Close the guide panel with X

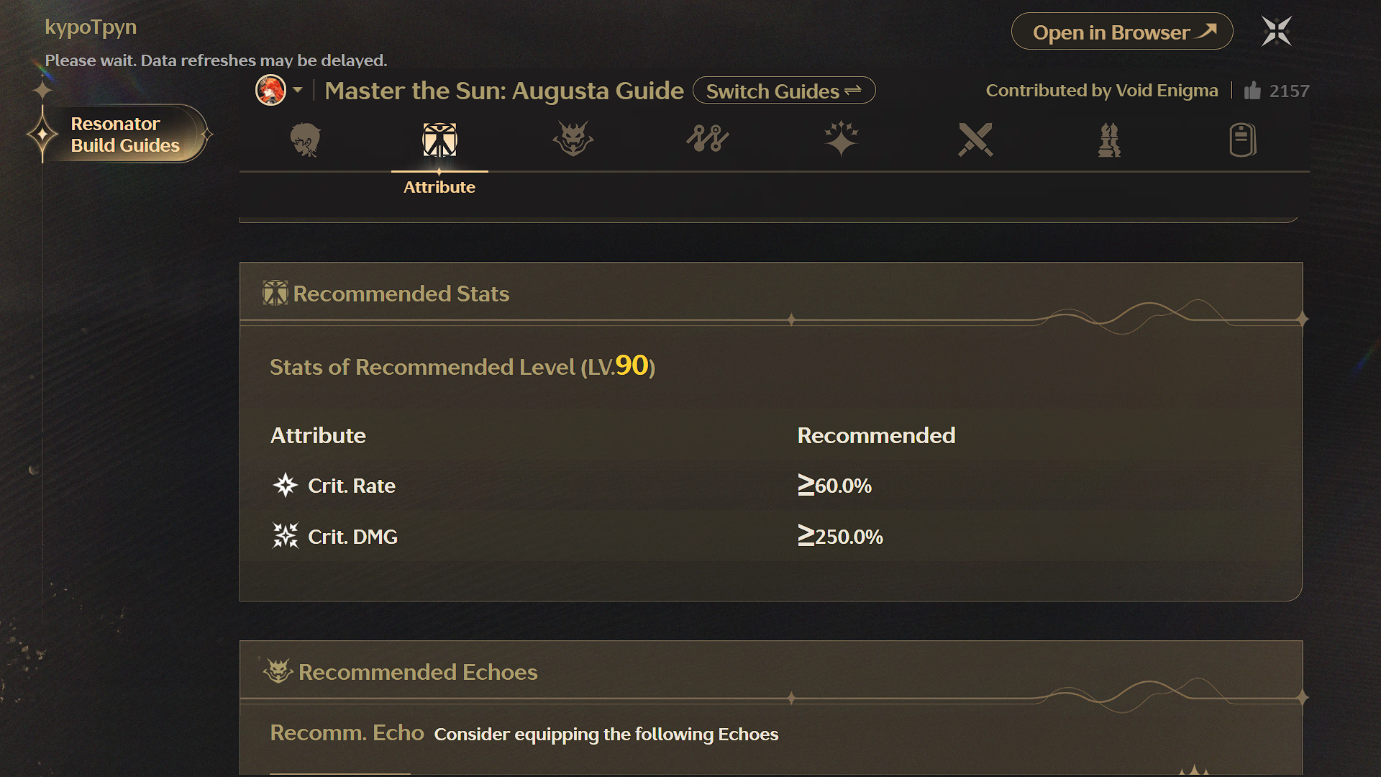coord(1276,32)
